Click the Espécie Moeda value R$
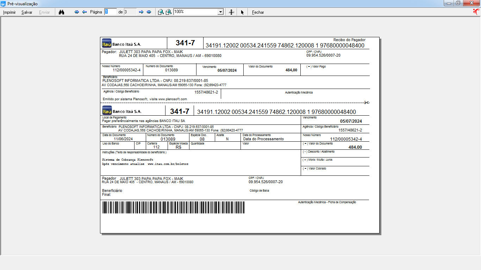 click(178, 147)
